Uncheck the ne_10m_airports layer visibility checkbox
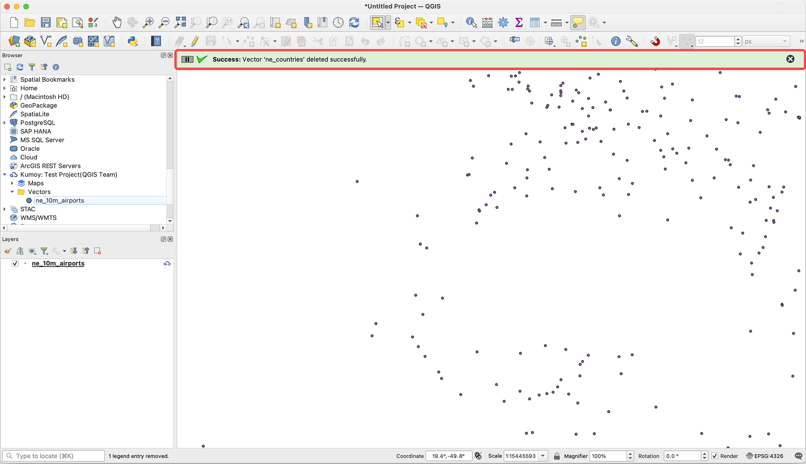Image resolution: width=806 pixels, height=464 pixels. pos(15,263)
